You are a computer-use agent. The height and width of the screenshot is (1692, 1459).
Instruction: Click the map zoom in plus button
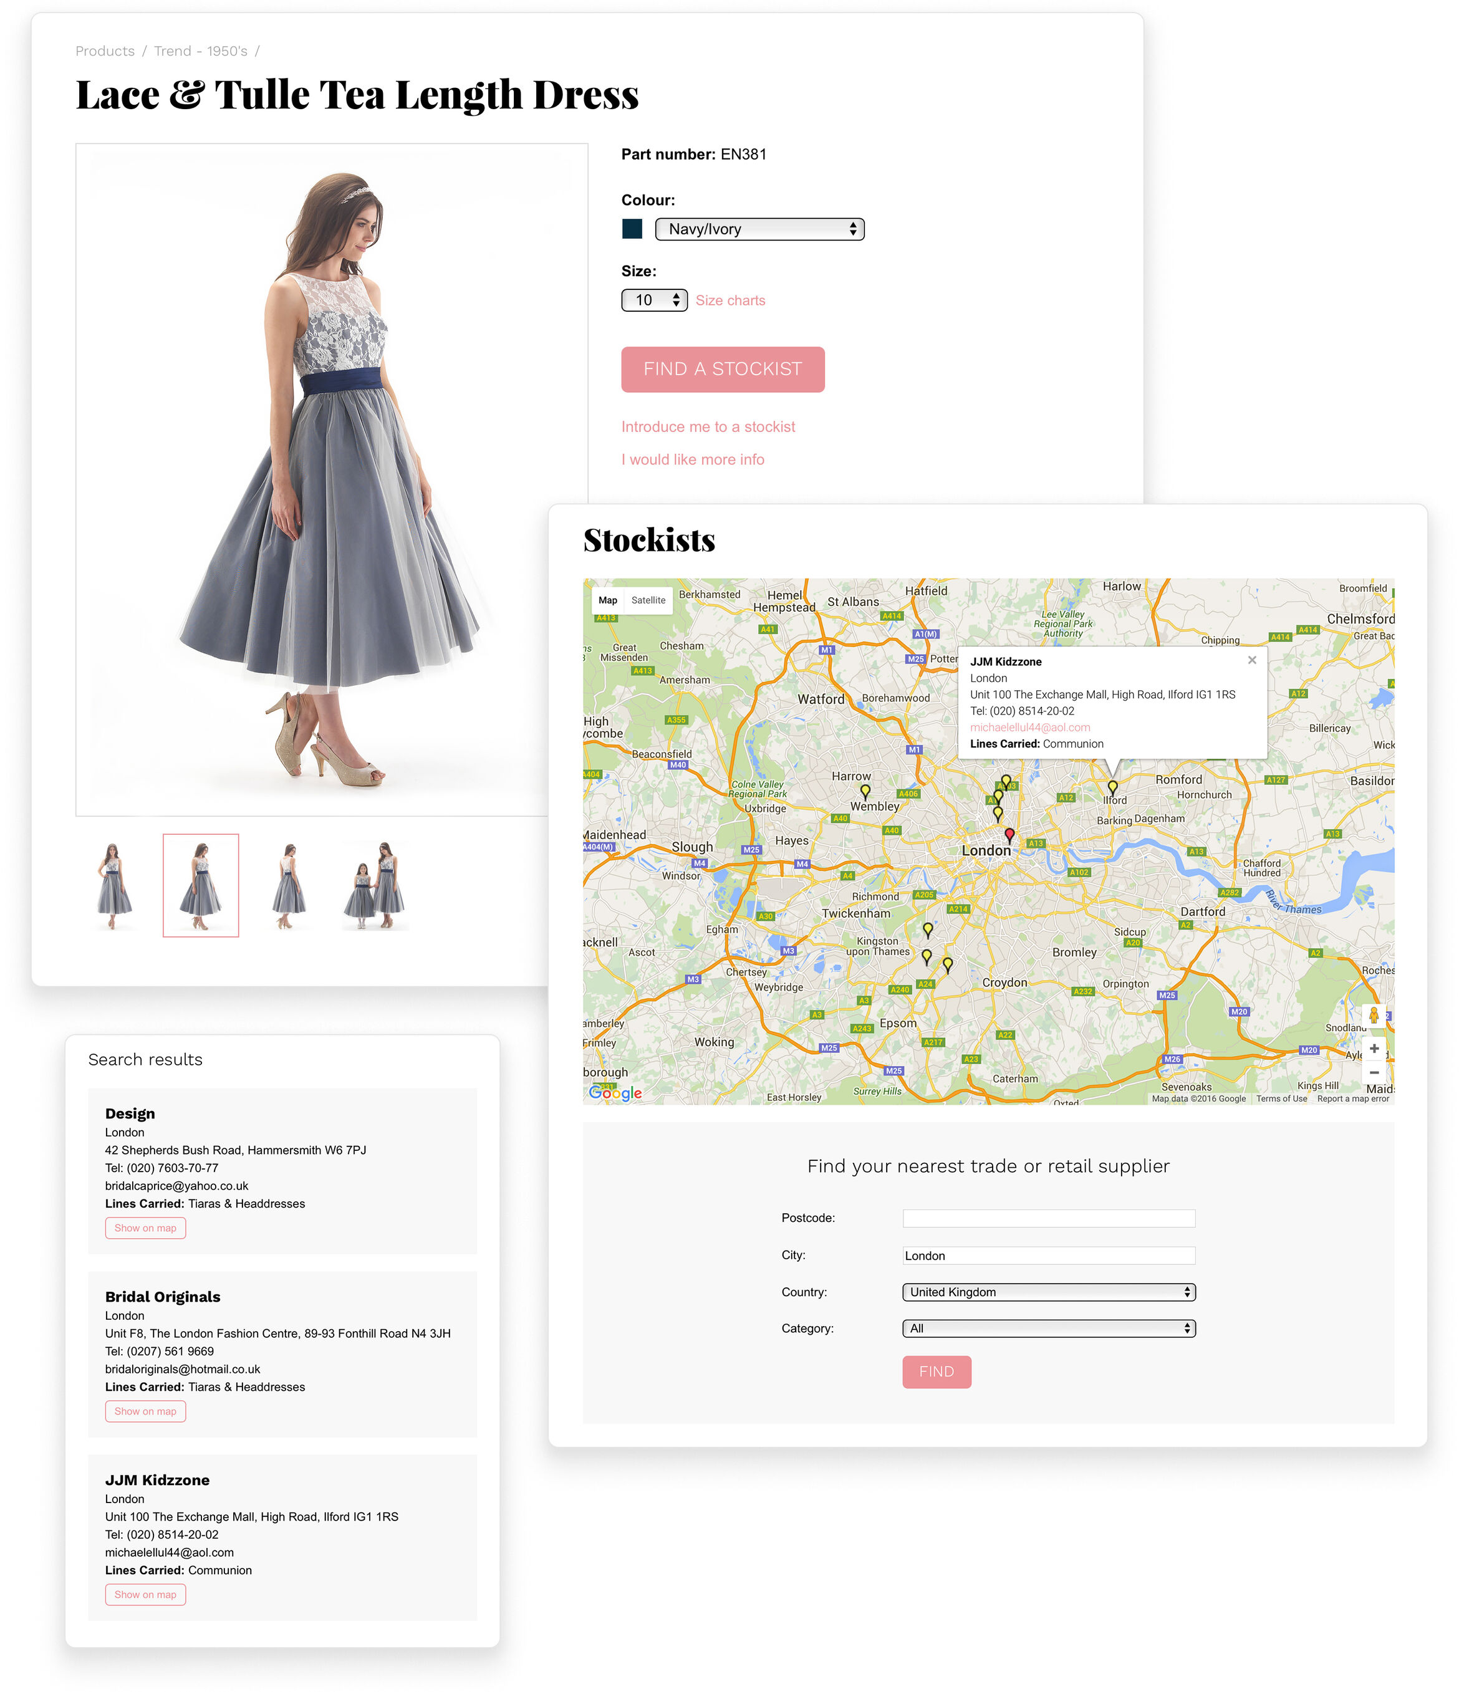(x=1373, y=1049)
